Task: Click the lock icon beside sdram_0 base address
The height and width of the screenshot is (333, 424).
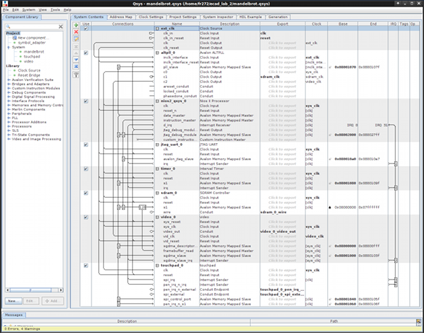Action: tap(331, 207)
